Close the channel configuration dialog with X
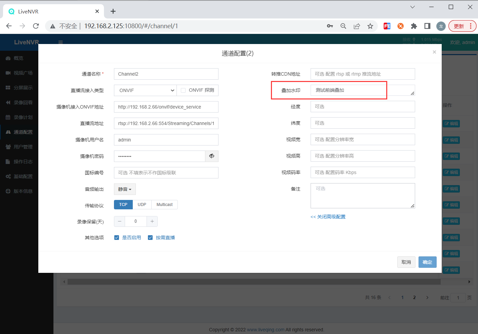Image resolution: width=478 pixels, height=334 pixels. click(434, 52)
